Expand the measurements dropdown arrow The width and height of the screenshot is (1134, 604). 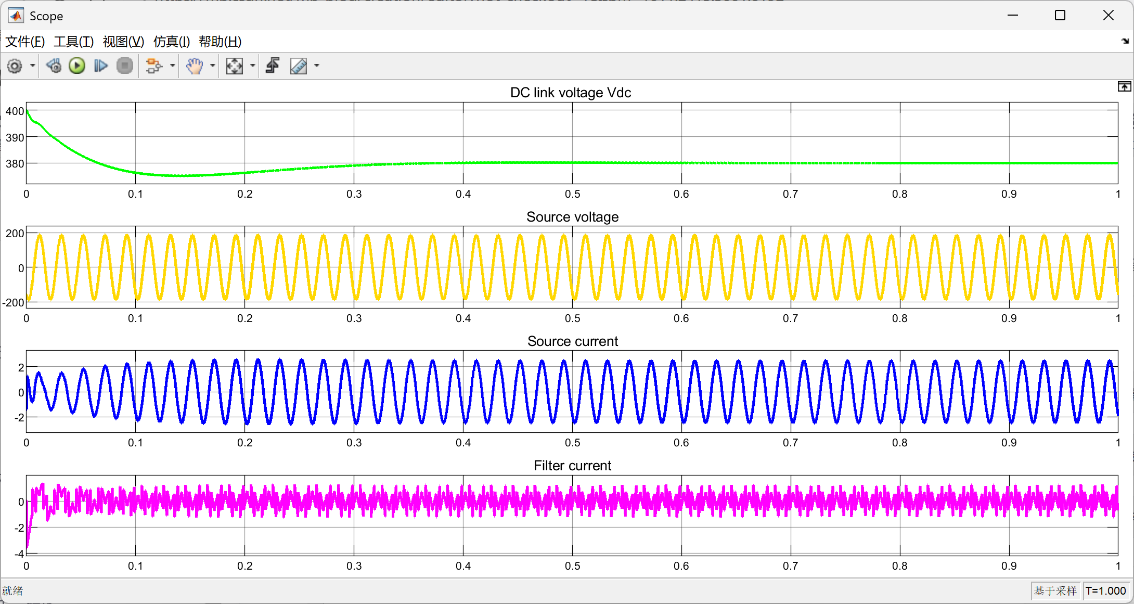317,66
